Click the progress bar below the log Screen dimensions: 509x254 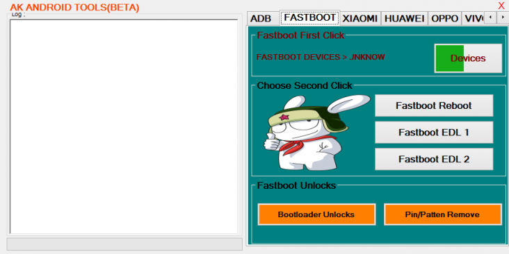(x=124, y=244)
